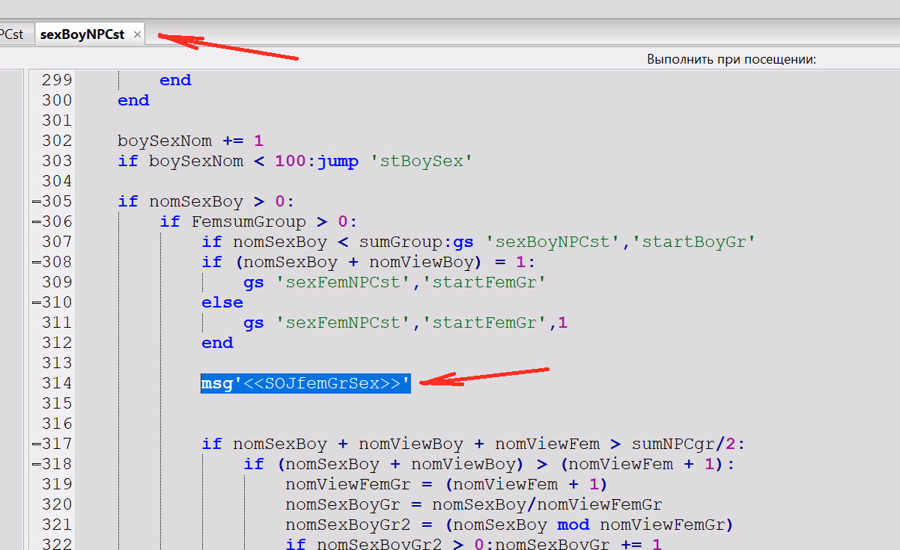Collapse the fold marker on line 317
The height and width of the screenshot is (550, 900).
coord(35,444)
